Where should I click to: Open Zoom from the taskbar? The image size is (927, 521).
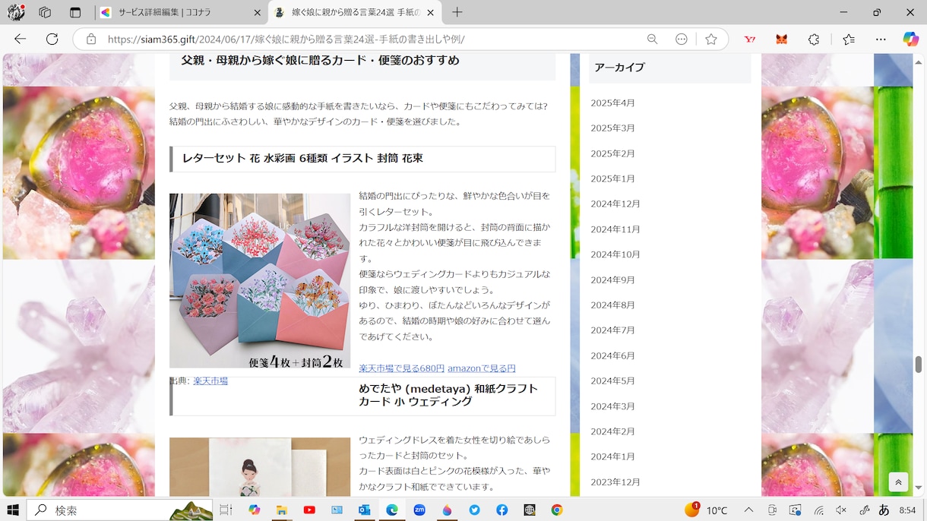(419, 510)
